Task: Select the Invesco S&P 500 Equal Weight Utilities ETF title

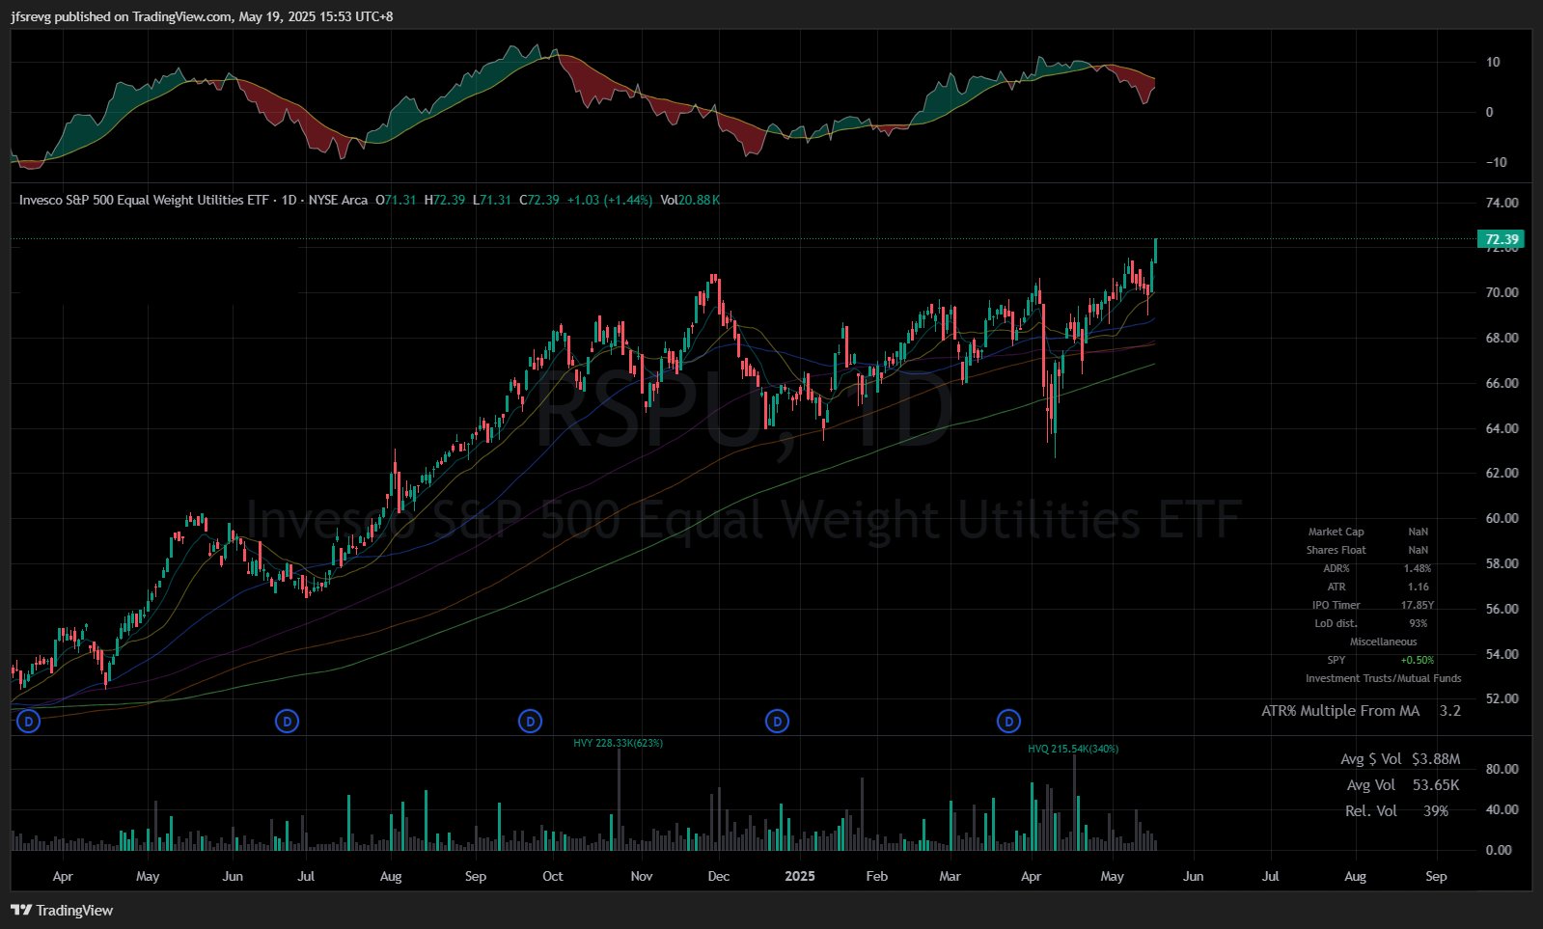Action: [x=144, y=200]
